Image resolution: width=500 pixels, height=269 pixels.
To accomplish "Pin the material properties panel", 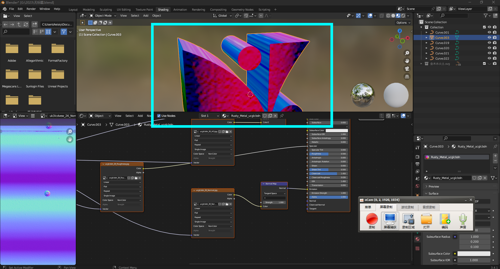I will 495,146.
